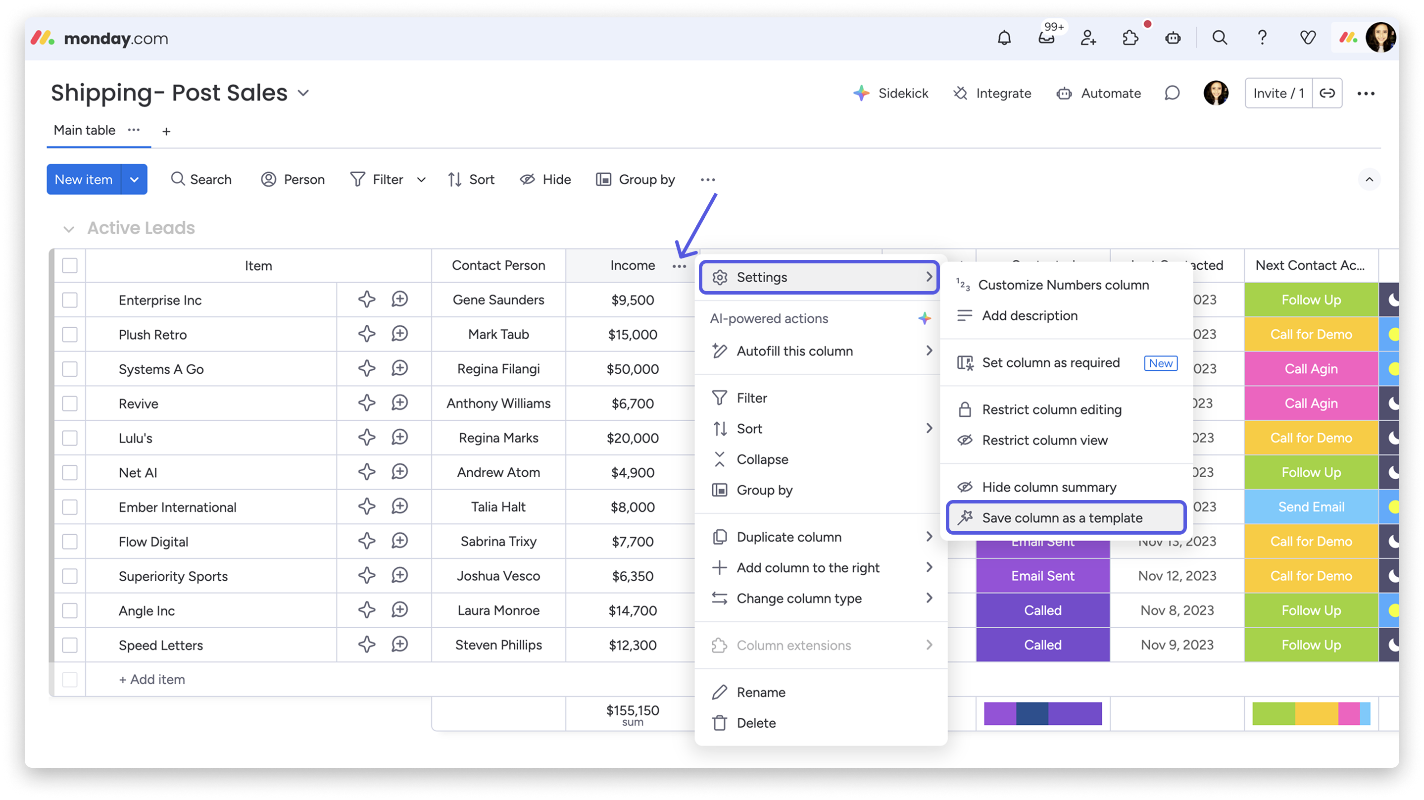The width and height of the screenshot is (1424, 800).
Task: Expand the New item dropdown arrow
Action: coord(134,180)
